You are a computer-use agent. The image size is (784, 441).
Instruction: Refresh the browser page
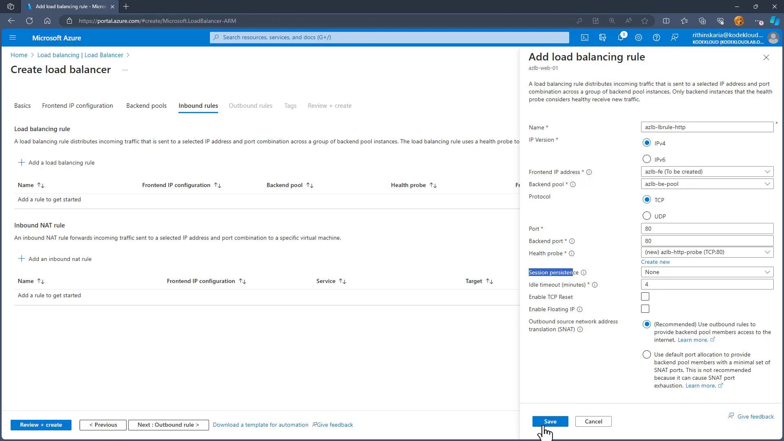coord(29,21)
